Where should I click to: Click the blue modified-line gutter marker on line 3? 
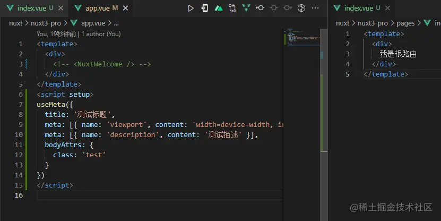[x=27, y=64]
